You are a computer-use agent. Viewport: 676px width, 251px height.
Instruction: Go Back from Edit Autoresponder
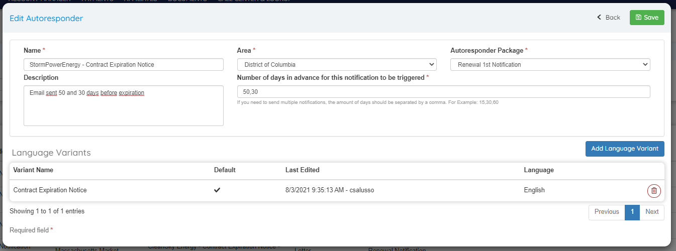(x=608, y=18)
